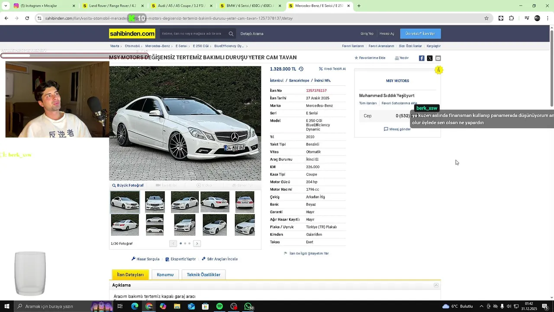This screenshot has width=554, height=312.
Task: Click Kredi Teklifi Al link
Action: [x=332, y=69]
